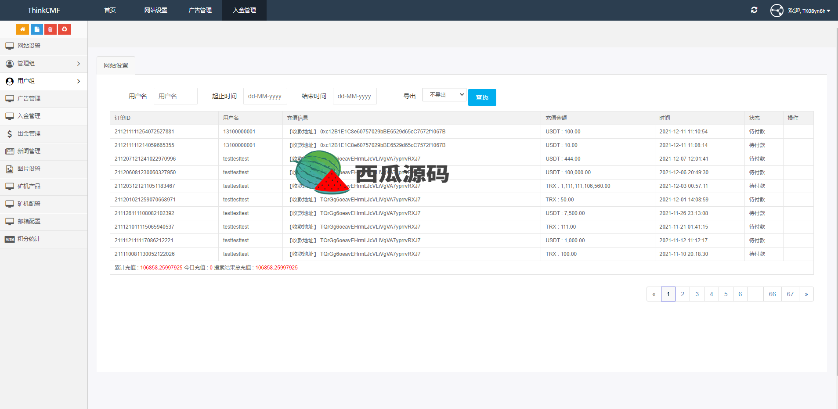This screenshot has width=838, height=409.
Task: Focus the 结束时间 end date field
Action: tap(355, 96)
